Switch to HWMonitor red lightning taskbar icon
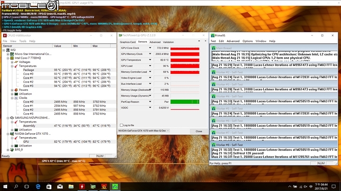Image resolution: width=341 pixels, height=191 pixels. tap(82, 186)
